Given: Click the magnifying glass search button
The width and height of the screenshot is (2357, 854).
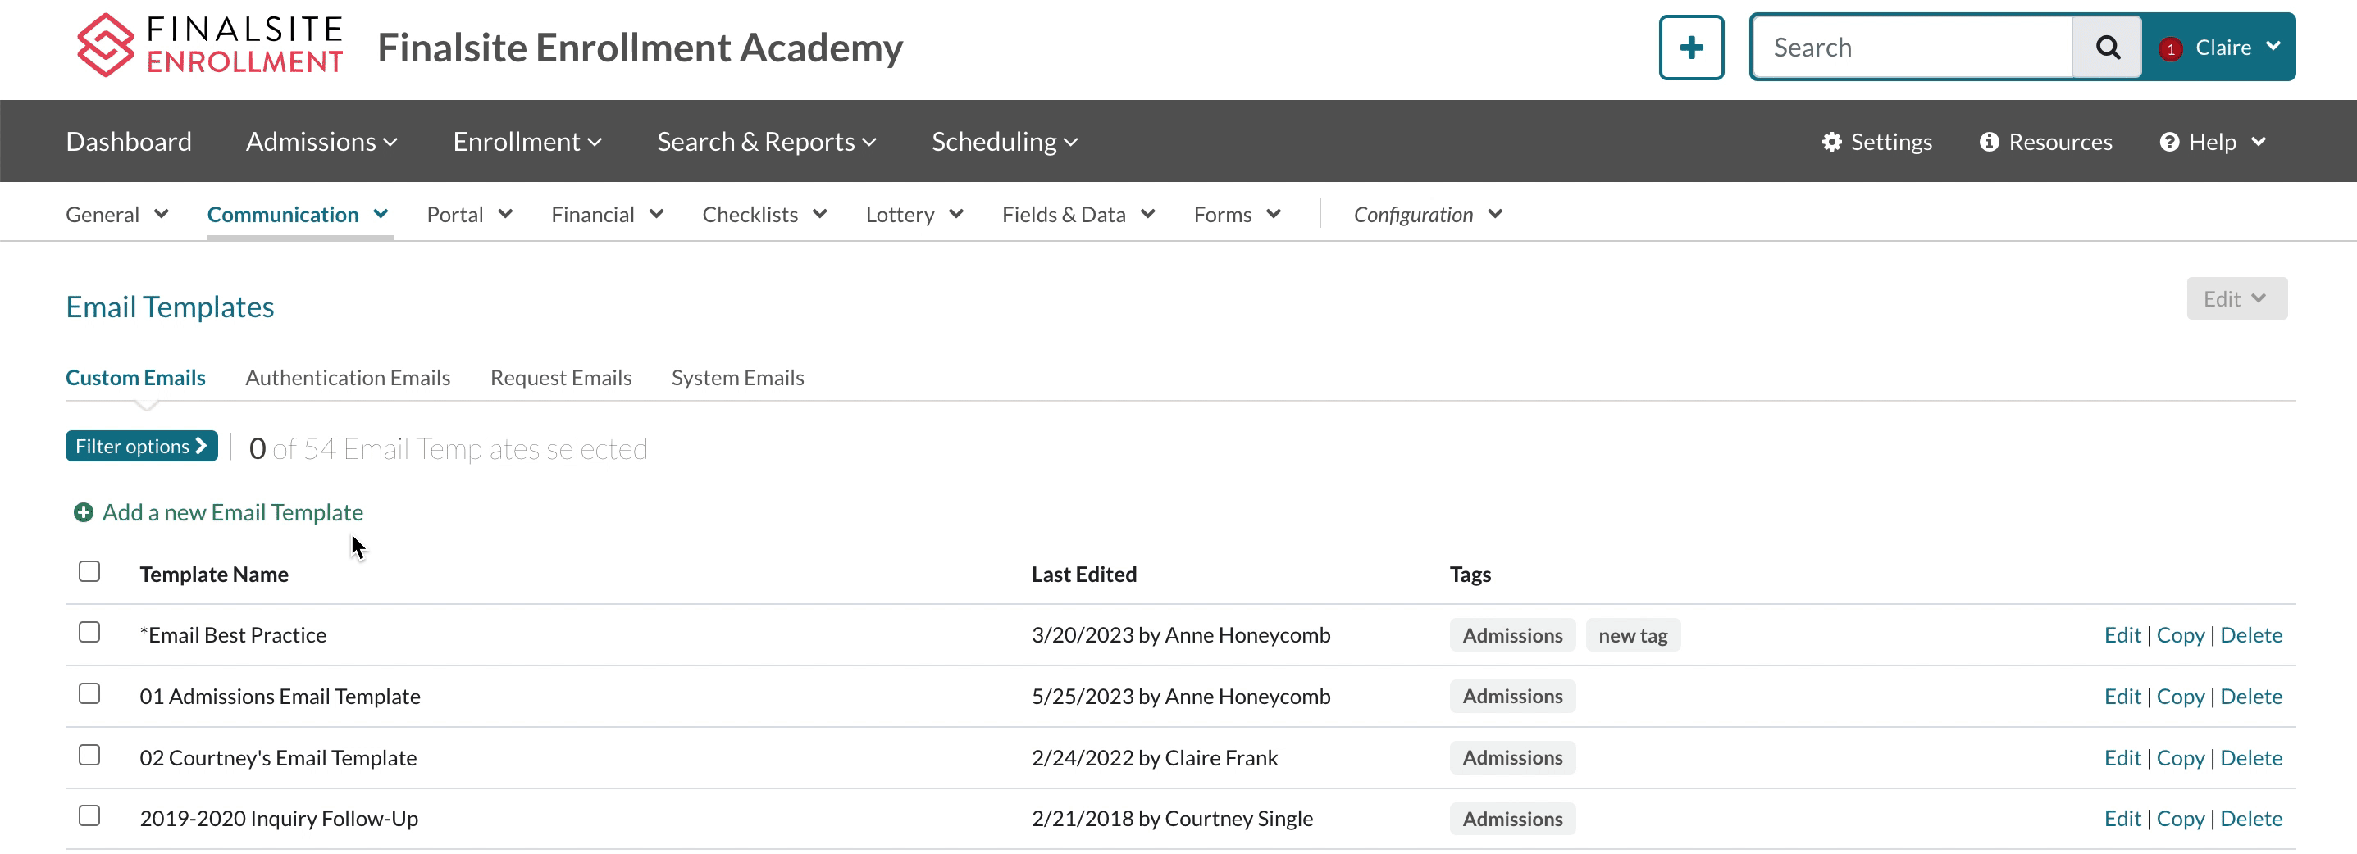Looking at the screenshot, I should 2107,48.
